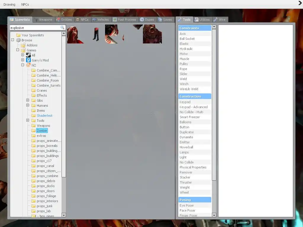Open the props_c17 folder
Screen dimensions: 303x227
pyautogui.click(x=44, y=161)
